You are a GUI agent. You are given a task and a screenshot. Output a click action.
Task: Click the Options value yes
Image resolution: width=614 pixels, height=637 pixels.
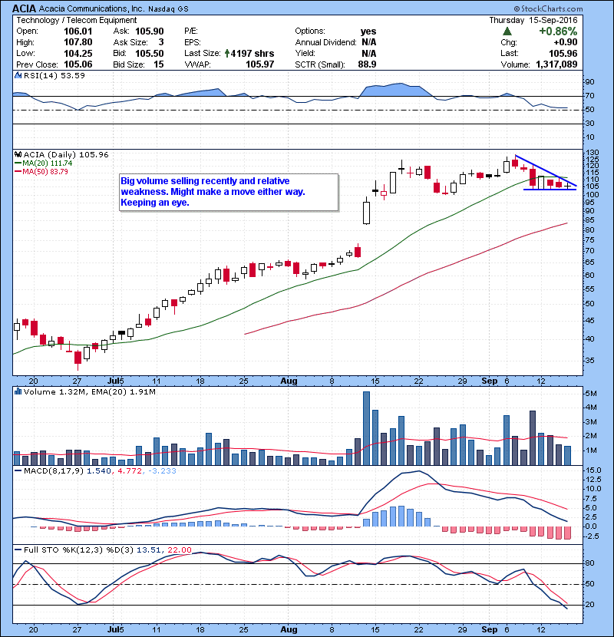tap(368, 31)
